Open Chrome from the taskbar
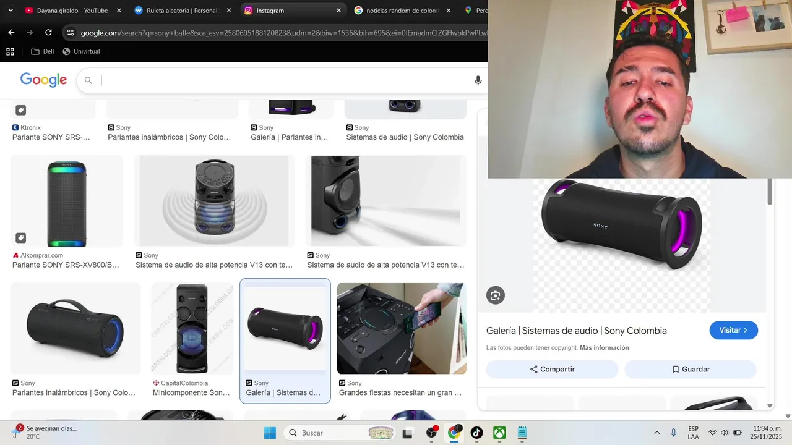 point(454,433)
